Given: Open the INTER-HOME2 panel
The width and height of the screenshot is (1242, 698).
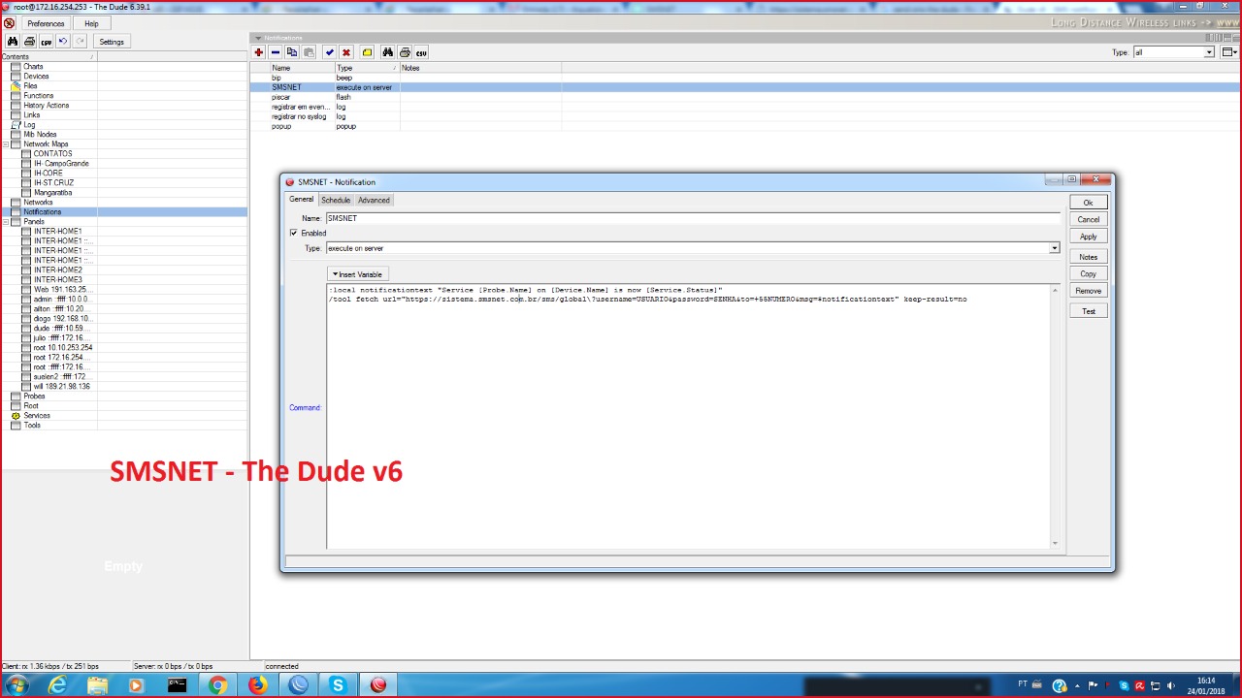Looking at the screenshot, I should point(57,270).
